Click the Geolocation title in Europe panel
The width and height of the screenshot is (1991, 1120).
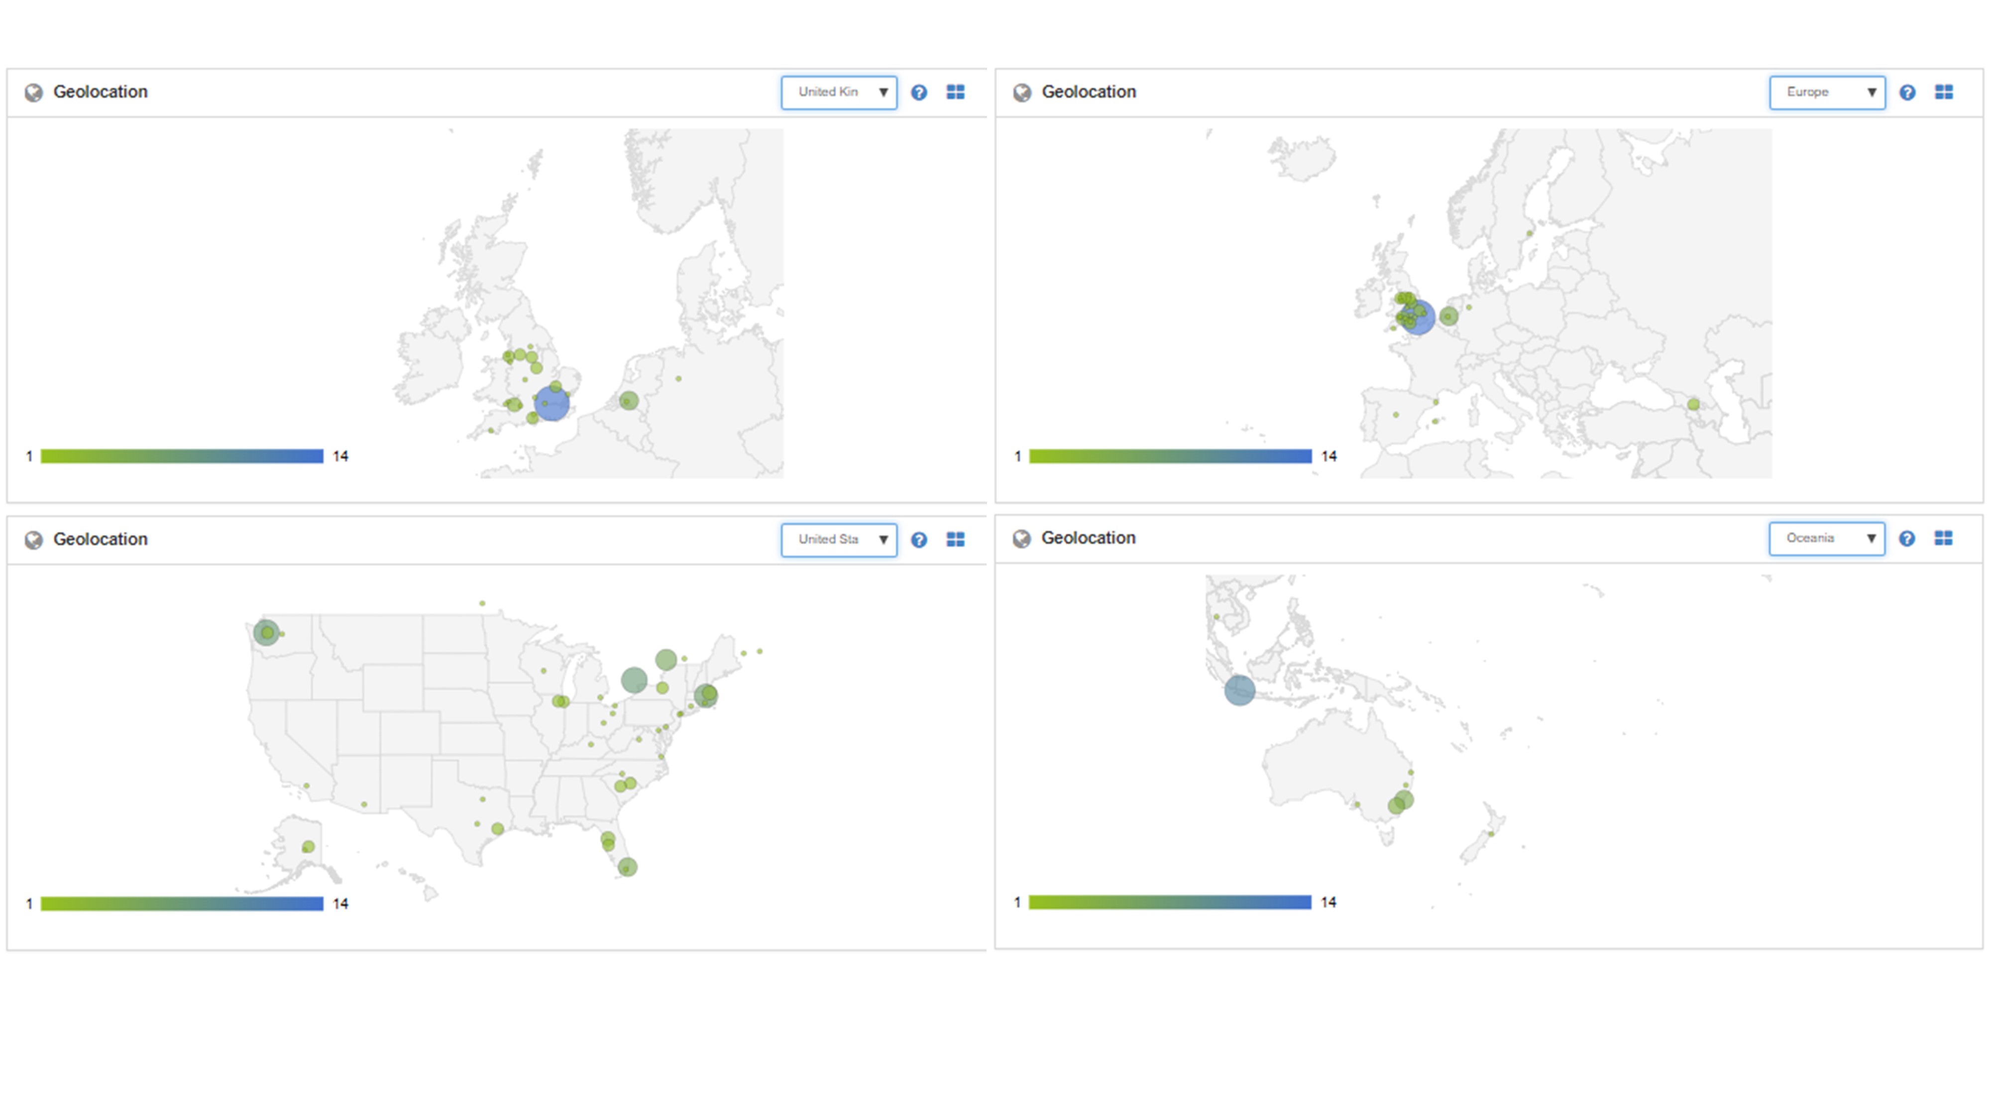click(x=1088, y=92)
